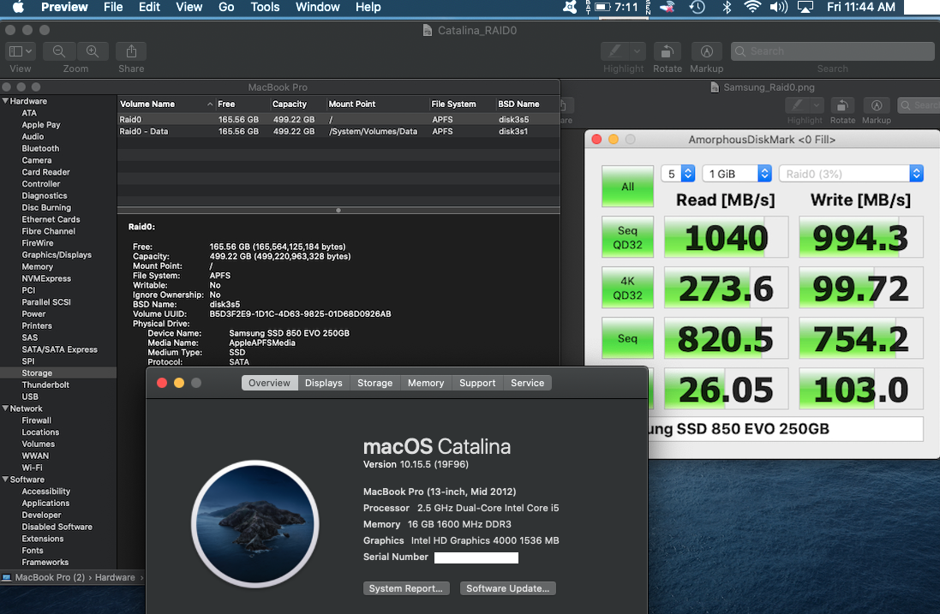Rotate the image with the Rotate icon in Catalina_RAID0
This screenshot has width=940, height=614.
[x=668, y=51]
